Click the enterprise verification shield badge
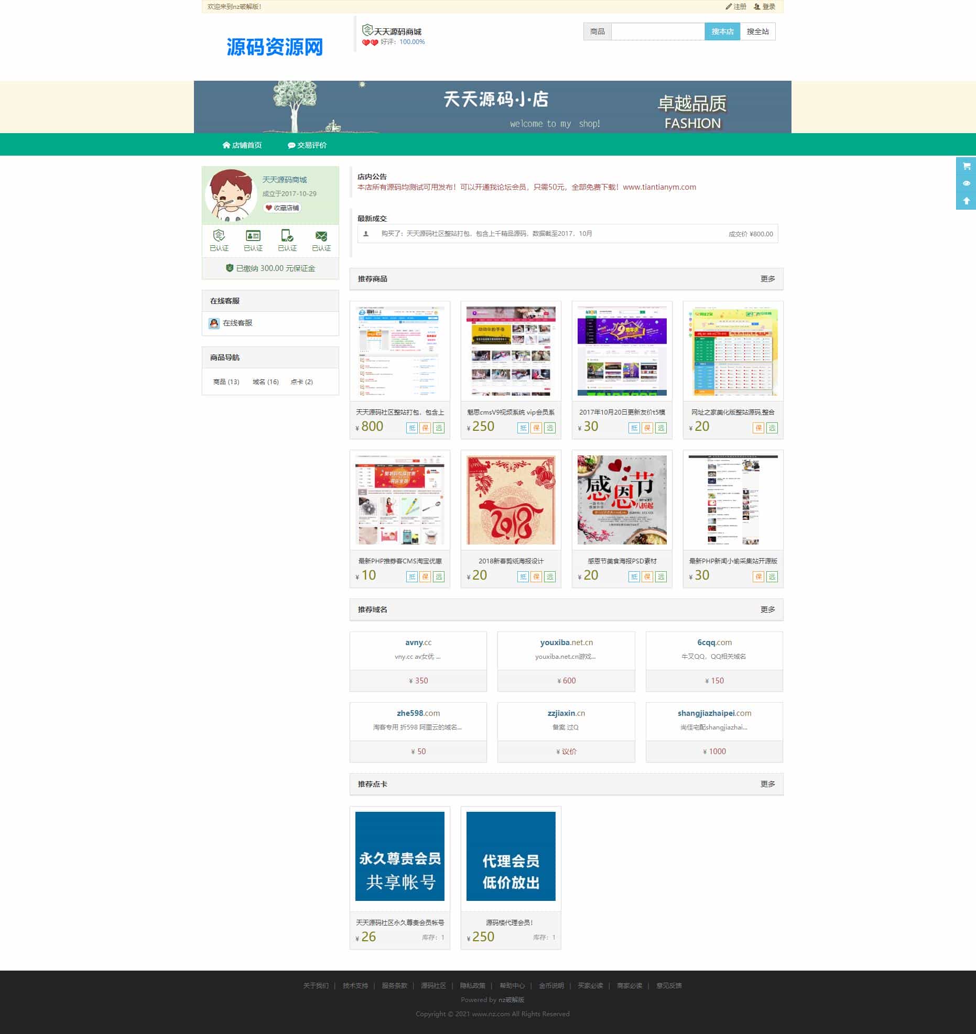This screenshot has height=1034, width=976. pyautogui.click(x=219, y=235)
